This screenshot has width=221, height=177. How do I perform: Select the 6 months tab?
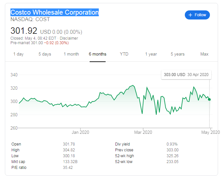[97, 54]
